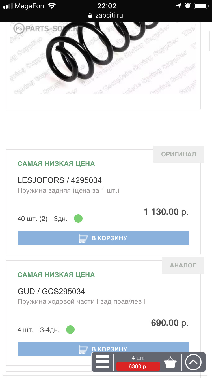The width and height of the screenshot is (212, 378).
Task: Tap the green availability dot for LESJOFORS
Action: tap(78, 219)
